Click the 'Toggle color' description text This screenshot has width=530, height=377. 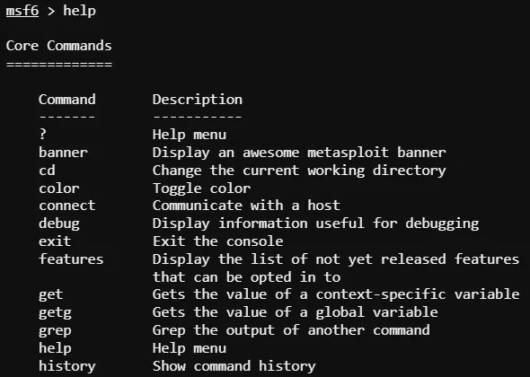[x=201, y=188]
